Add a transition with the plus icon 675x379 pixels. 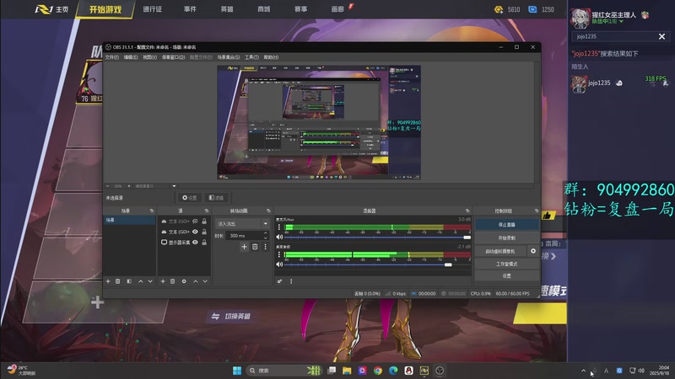[244, 247]
